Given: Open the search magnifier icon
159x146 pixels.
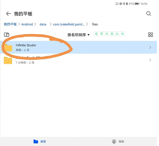Looking at the screenshot, I should pos(149,14).
